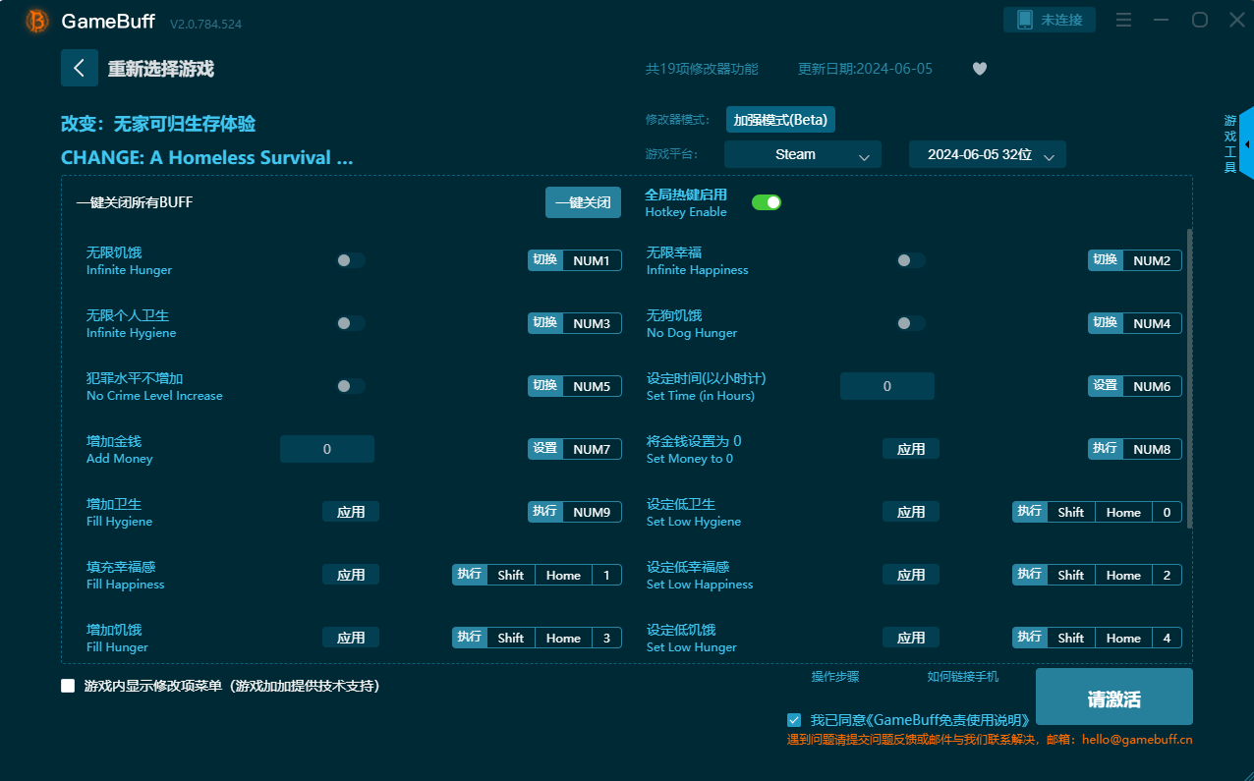Apply Set Low Happiness
The width and height of the screenshot is (1254, 781).
click(911, 575)
